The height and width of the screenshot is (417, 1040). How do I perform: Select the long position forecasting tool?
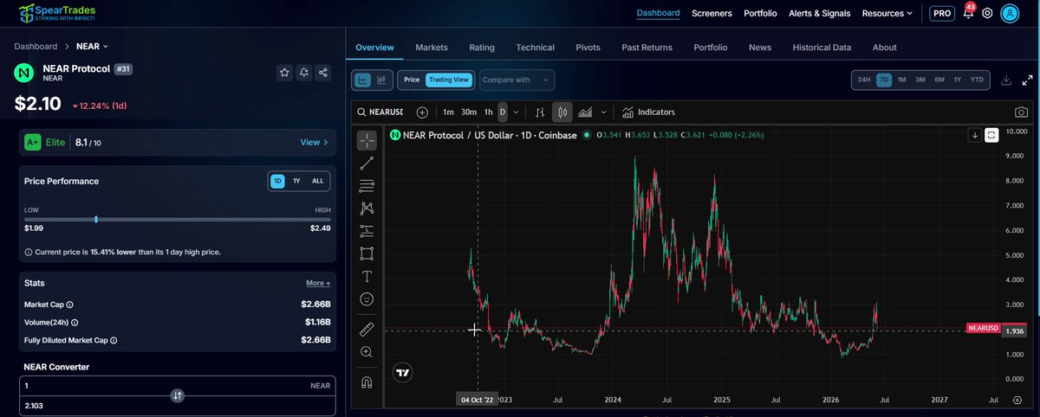click(x=367, y=230)
